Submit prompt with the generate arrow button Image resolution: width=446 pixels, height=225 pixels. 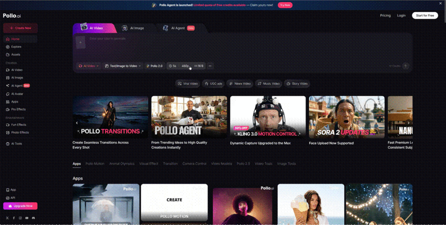[x=405, y=66]
